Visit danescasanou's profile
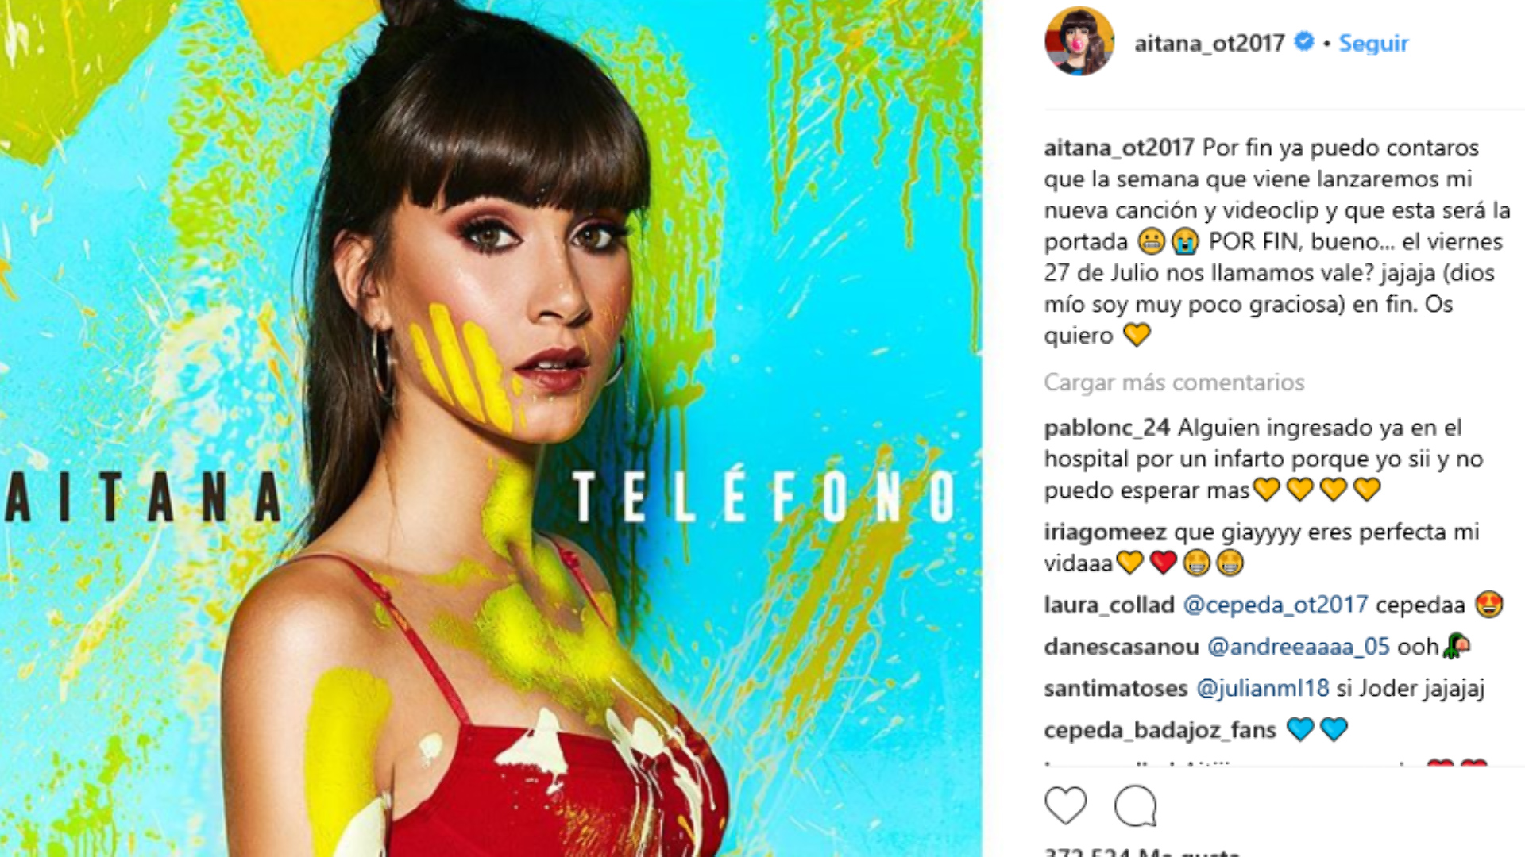Viewport: 1525px width, 857px height. coord(1122,647)
